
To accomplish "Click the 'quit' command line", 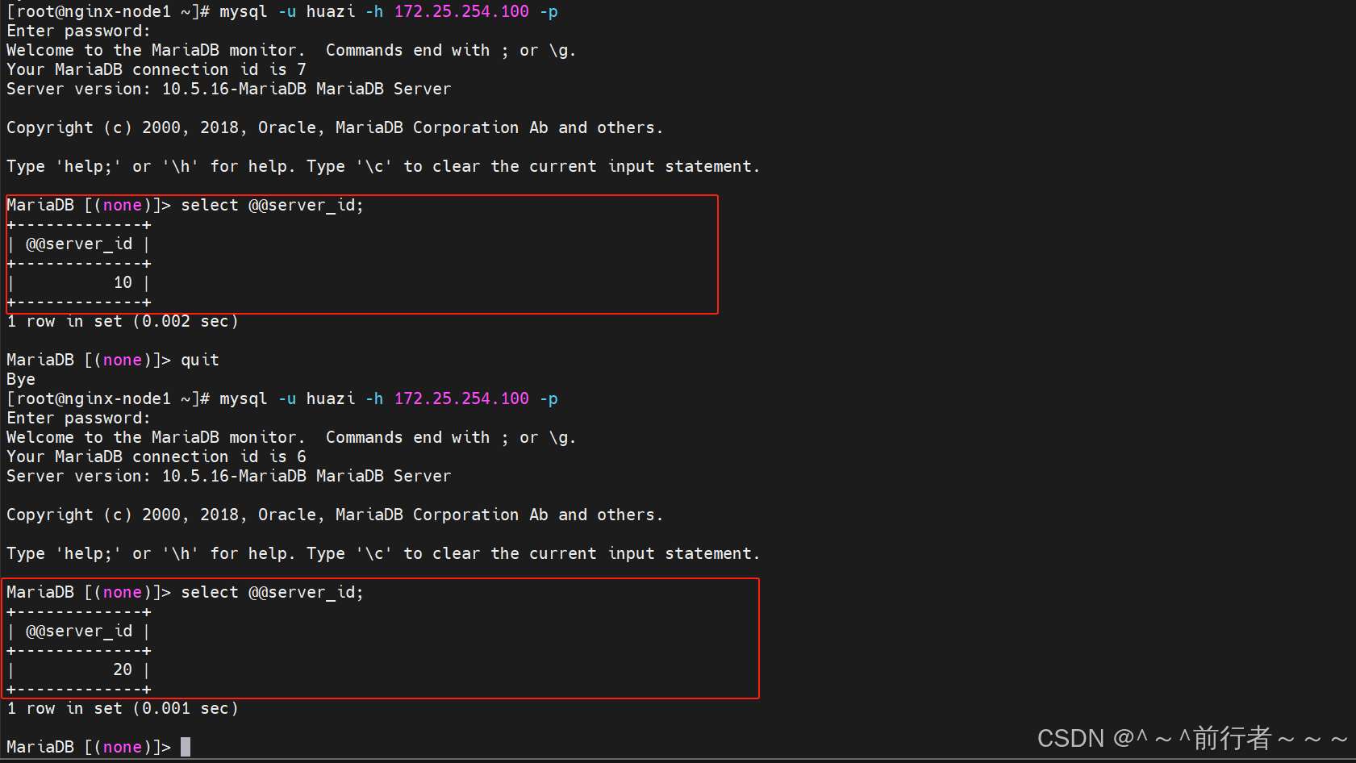I will coord(113,360).
